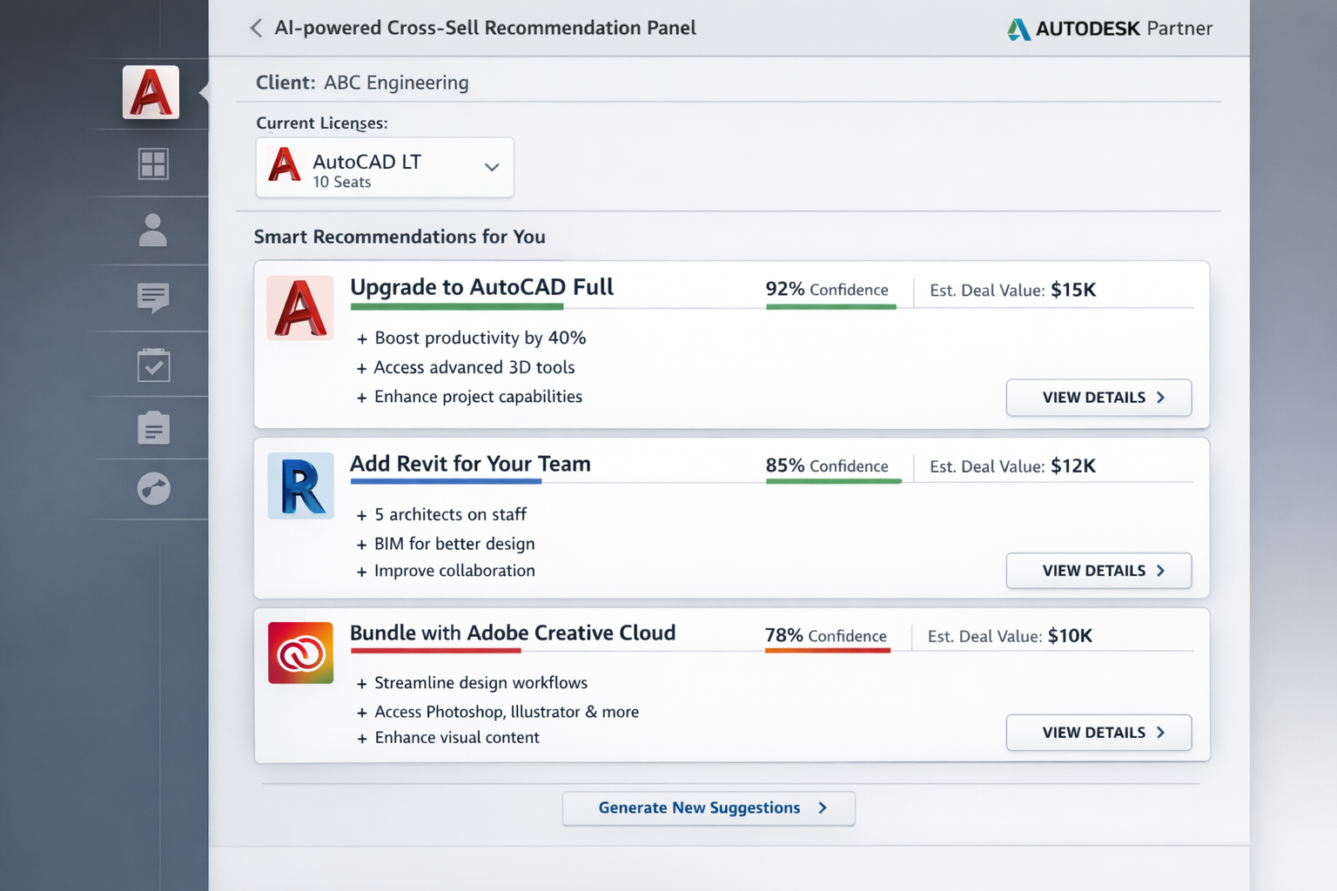Viewport: 1337px width, 891px height.
Task: Click the Autodesk Partner logo
Action: (1110, 29)
